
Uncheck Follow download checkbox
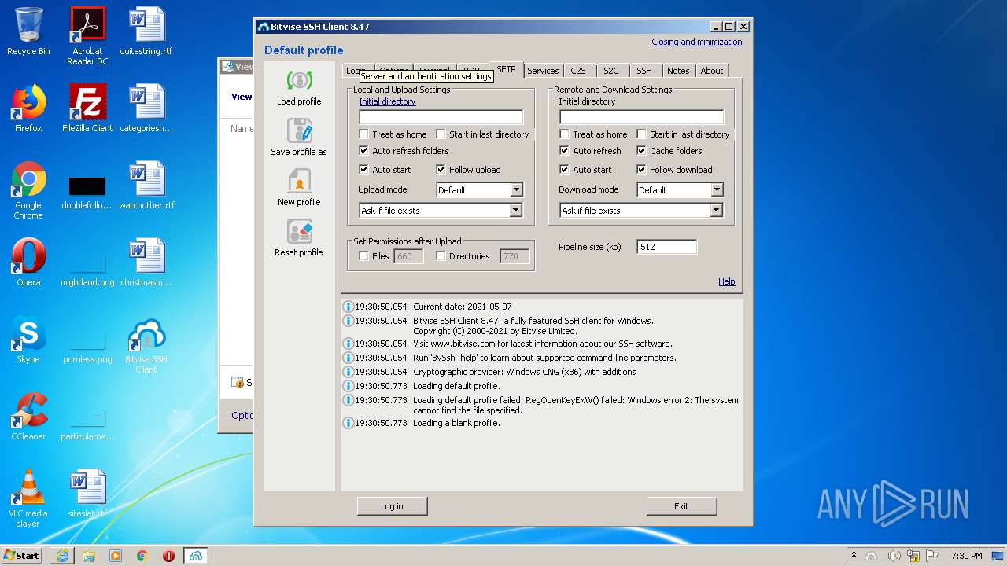641,170
